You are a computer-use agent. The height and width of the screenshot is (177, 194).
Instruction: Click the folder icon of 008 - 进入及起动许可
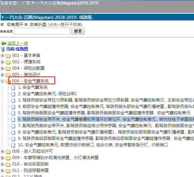[8, 152]
